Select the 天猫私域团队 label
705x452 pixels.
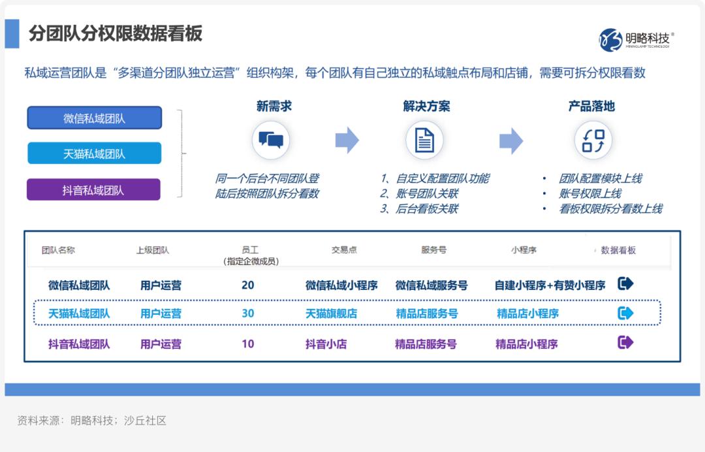(93, 153)
